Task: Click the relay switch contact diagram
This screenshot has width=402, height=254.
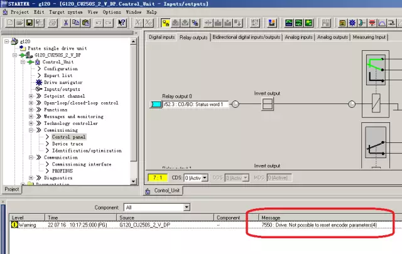Action: [378, 69]
